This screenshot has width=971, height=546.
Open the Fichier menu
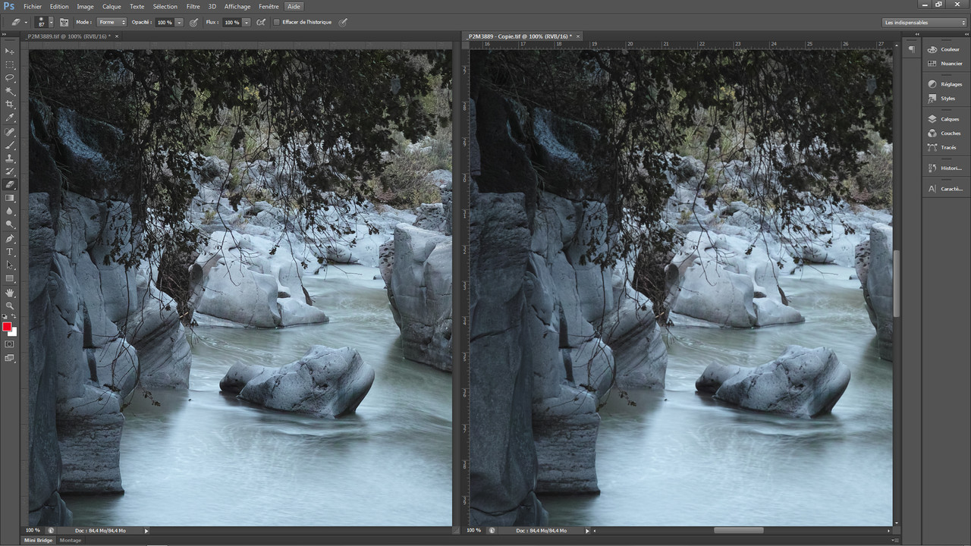33,6
